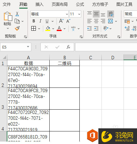Click the cell labeled 二维码
137x144 pixels.
[x=65, y=63]
